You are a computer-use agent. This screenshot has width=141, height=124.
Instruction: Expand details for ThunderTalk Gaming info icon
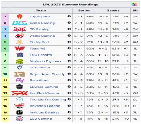(x=69, y=99)
